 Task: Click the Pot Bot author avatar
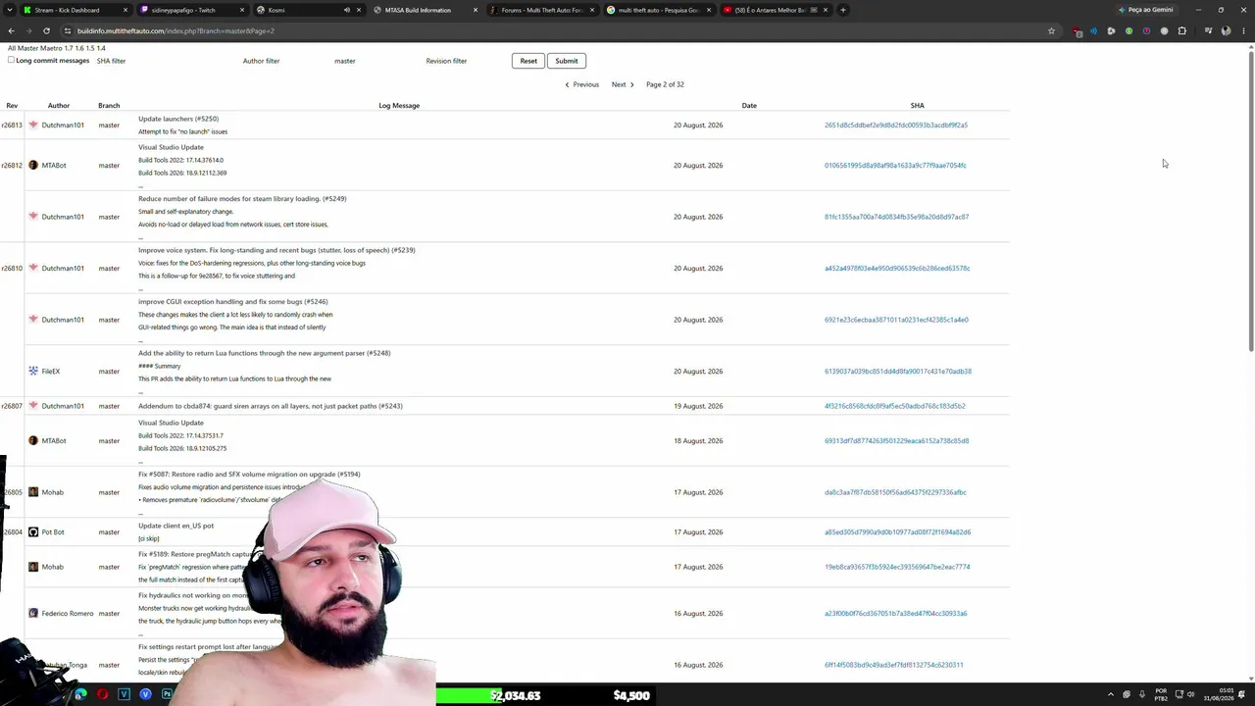point(33,531)
